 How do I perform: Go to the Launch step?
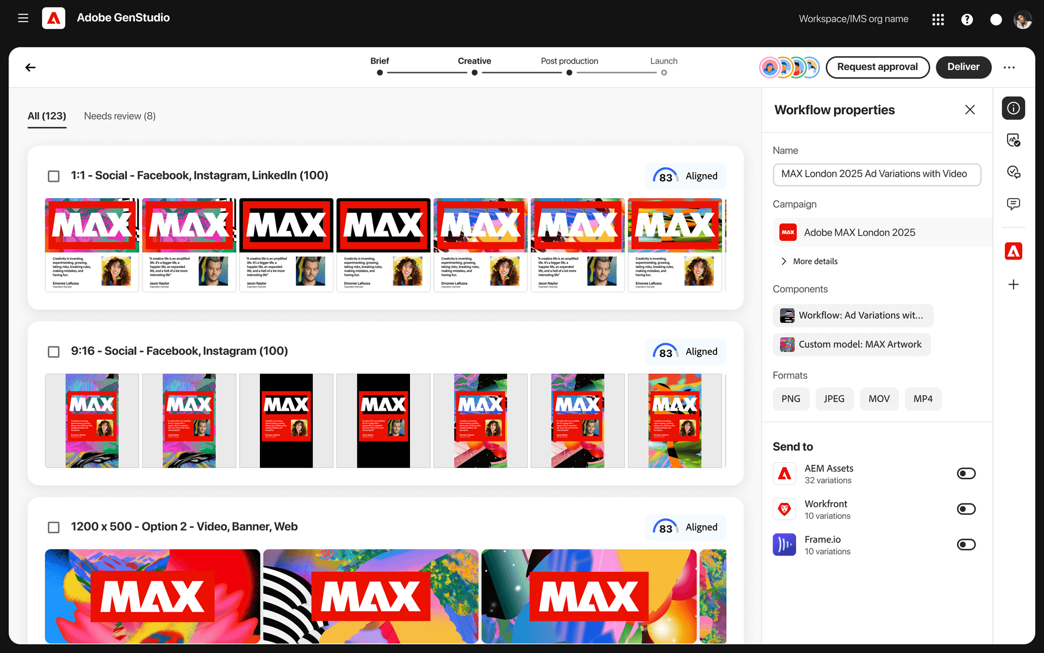point(664,61)
